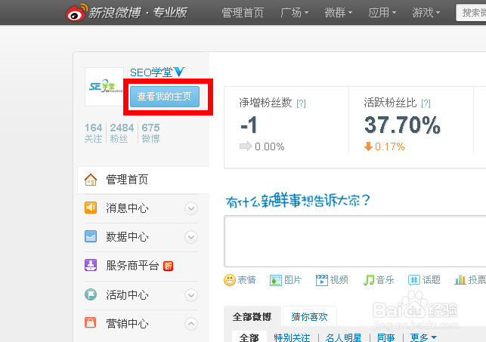Click the 表情 emoji link text

[x=246, y=280]
